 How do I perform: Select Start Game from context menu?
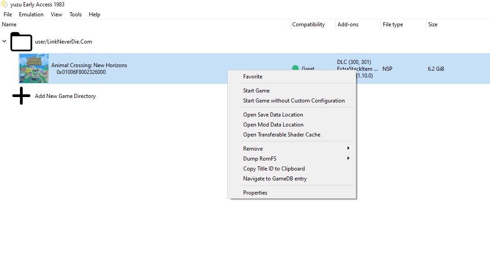[x=256, y=91]
